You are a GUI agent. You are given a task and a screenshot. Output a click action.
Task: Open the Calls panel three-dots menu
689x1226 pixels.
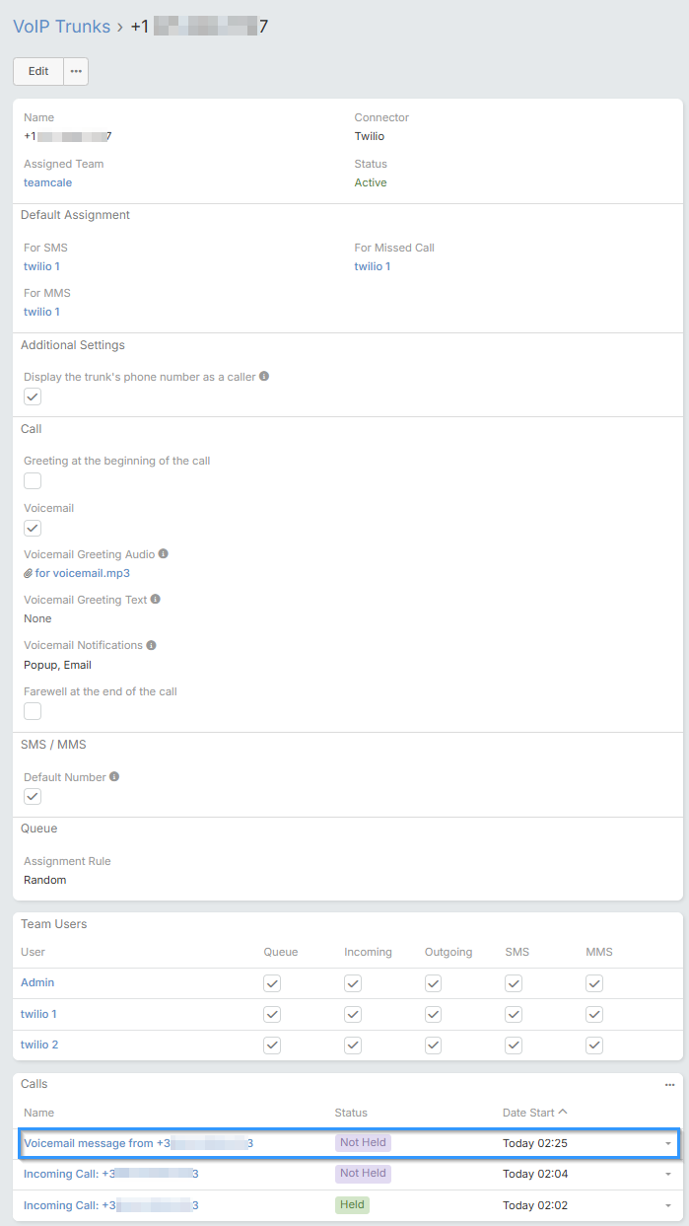pos(669,1084)
